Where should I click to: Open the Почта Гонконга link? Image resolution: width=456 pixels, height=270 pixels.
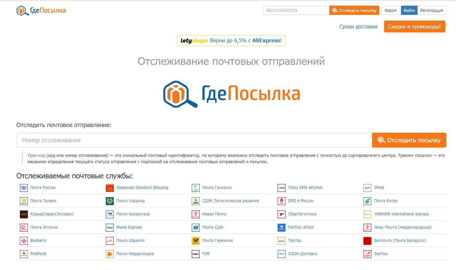tap(217, 188)
